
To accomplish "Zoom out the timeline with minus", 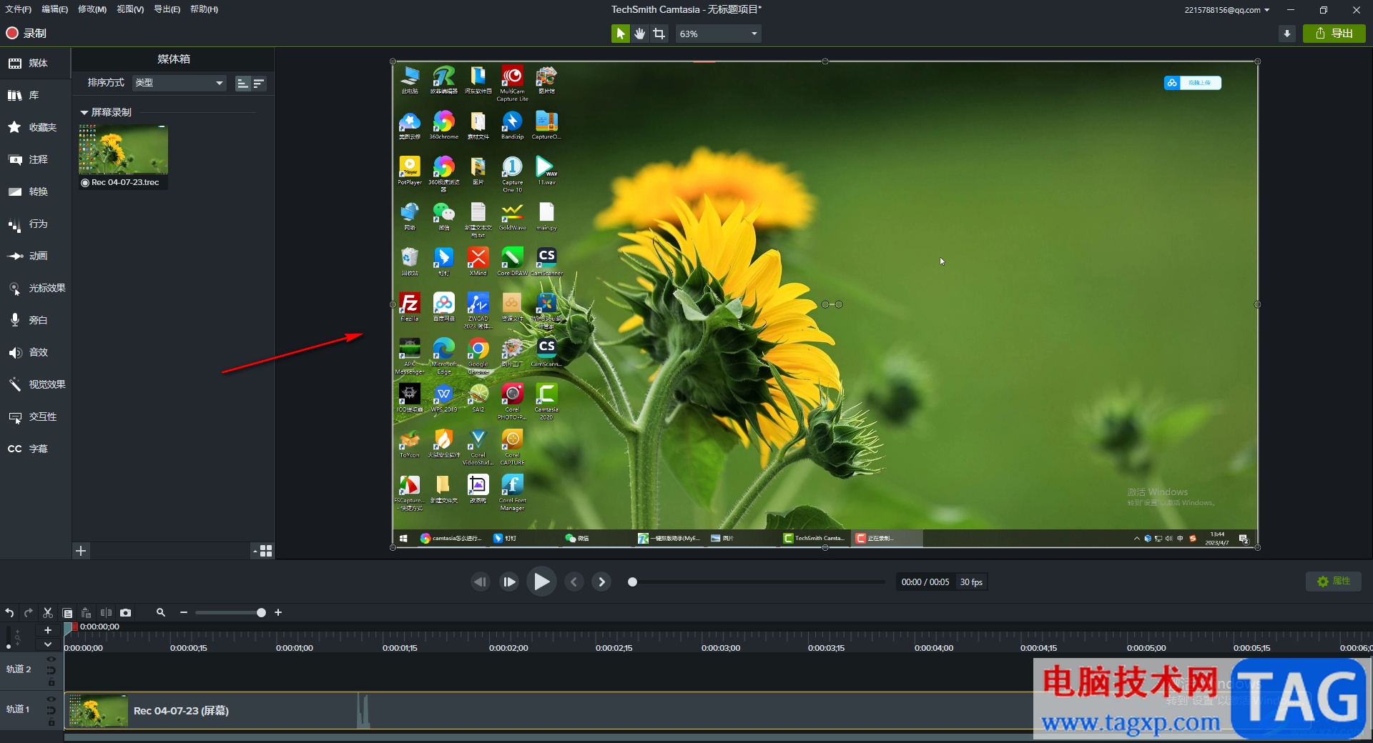I will pyautogui.click(x=184, y=612).
